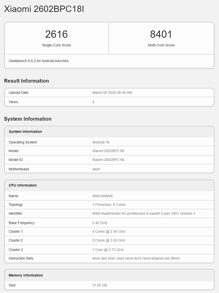Image resolution: width=219 pixels, height=293 pixels.
Task: Click the Geekbench 6.6.0 for Android AArch64 text
Action: tap(38, 61)
